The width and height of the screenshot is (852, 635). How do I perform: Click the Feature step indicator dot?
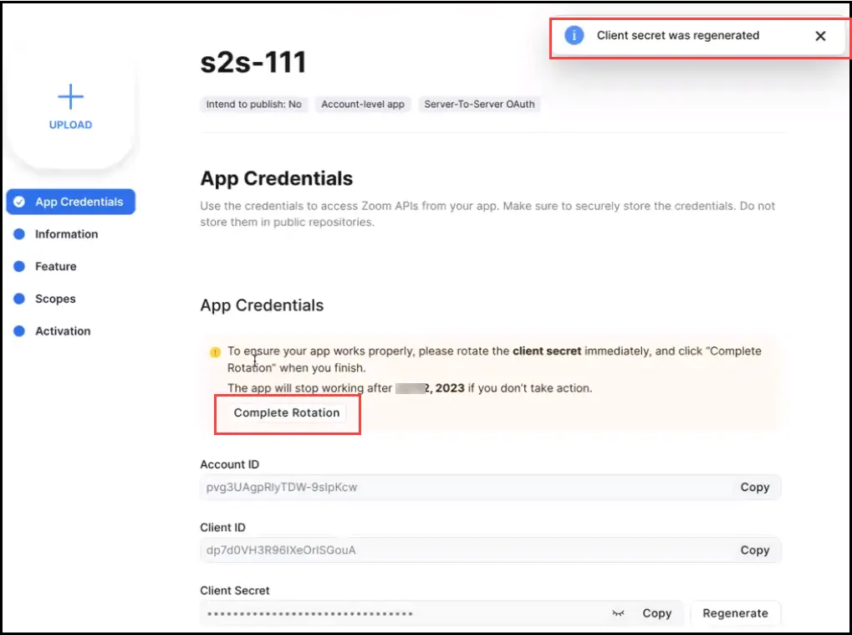point(18,266)
